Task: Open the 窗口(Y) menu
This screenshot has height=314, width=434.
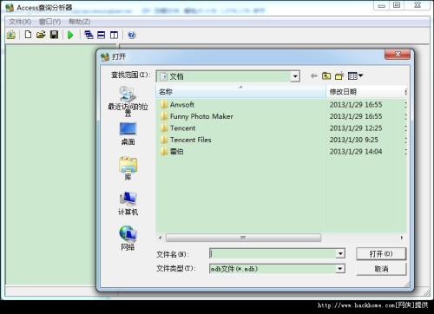Action: 49,22
